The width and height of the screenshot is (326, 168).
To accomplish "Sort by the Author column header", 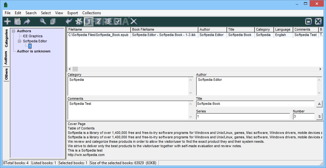I will 212,30.
